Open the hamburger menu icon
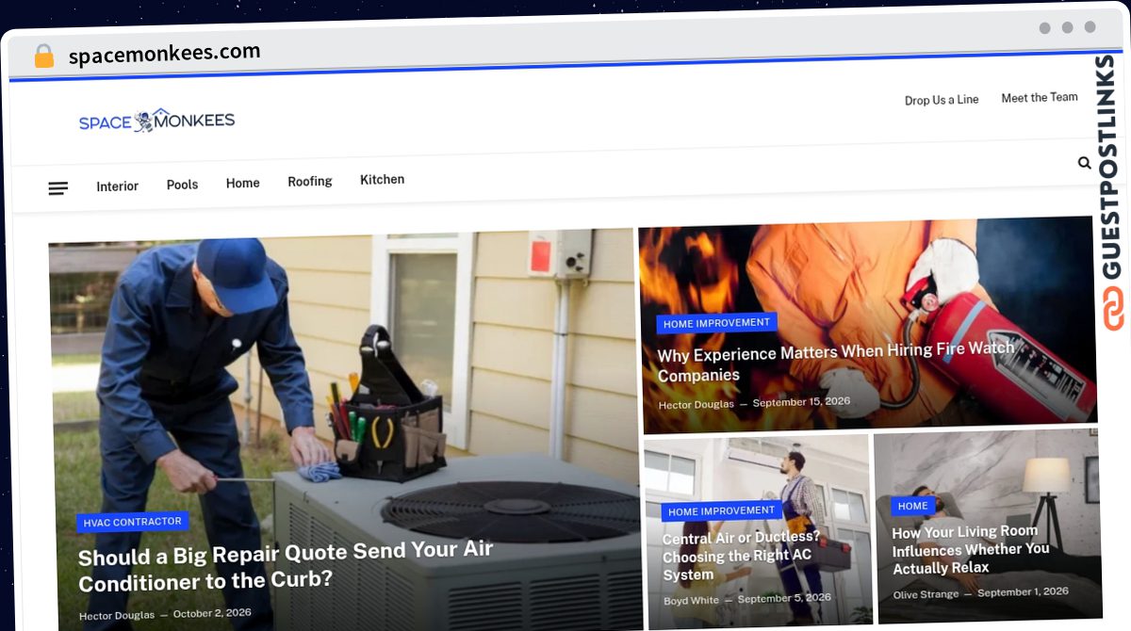1131x631 pixels. [58, 188]
